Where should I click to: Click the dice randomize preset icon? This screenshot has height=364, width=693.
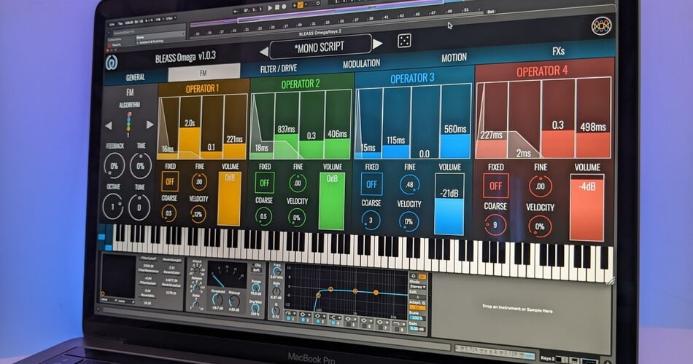pyautogui.click(x=403, y=41)
